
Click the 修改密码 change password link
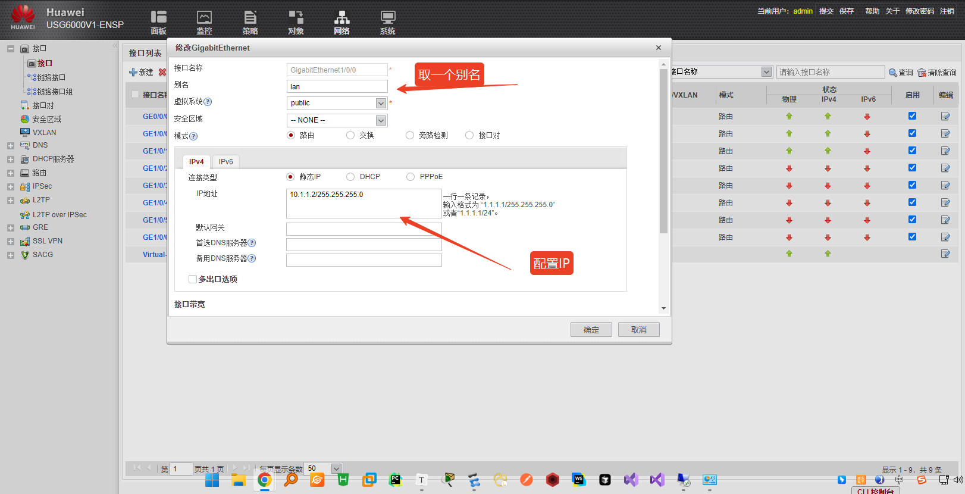[920, 11]
